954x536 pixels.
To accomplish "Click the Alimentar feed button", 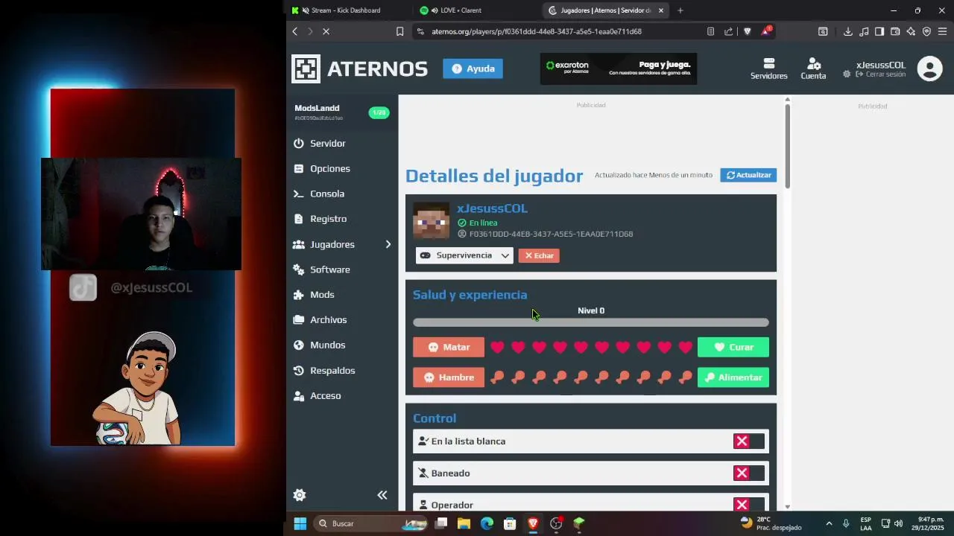I will click(733, 377).
